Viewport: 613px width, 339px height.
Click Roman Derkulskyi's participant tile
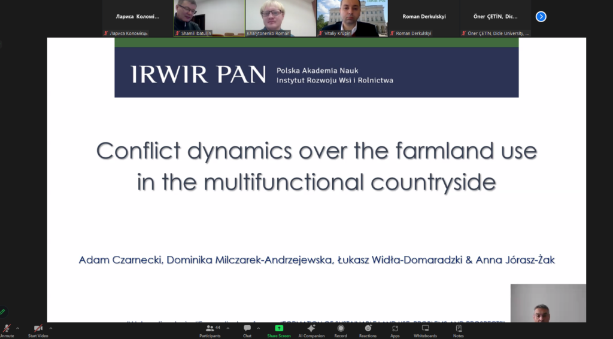point(423,17)
